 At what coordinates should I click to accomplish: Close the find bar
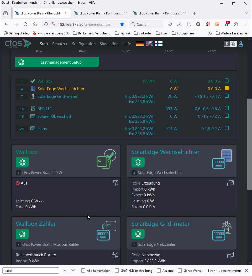click(x=246, y=270)
